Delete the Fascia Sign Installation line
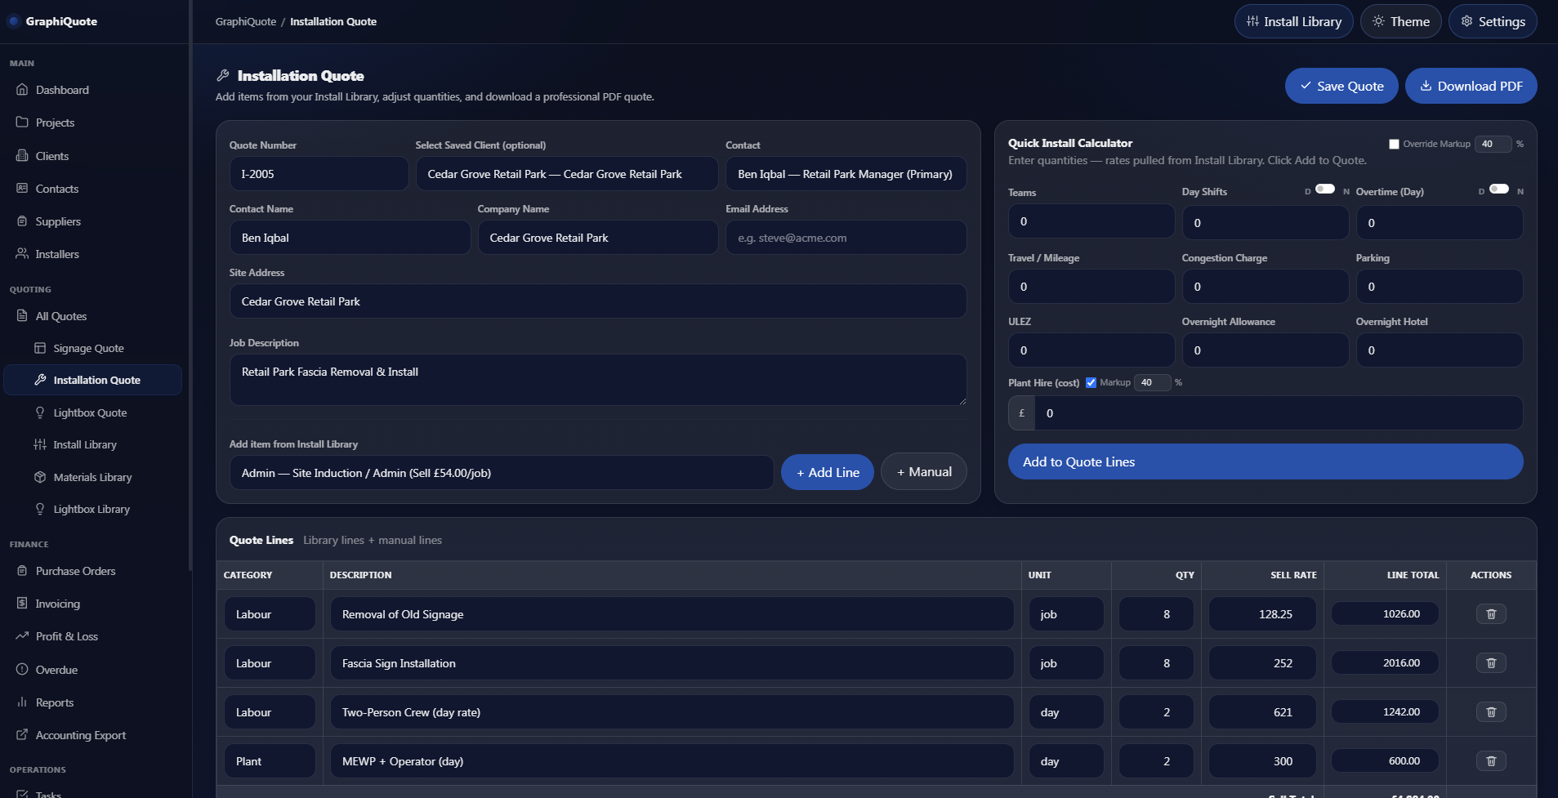Viewport: 1558px width, 798px height. click(x=1491, y=663)
